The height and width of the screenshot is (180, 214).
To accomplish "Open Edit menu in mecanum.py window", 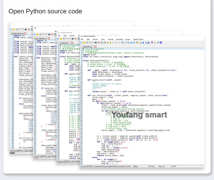I will pyautogui.click(x=65, y=36).
